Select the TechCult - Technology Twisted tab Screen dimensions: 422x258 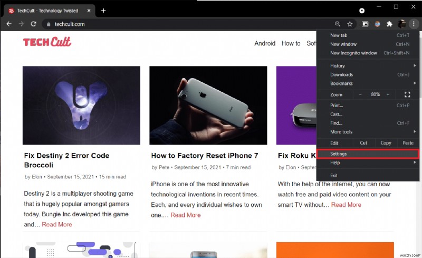coord(50,11)
